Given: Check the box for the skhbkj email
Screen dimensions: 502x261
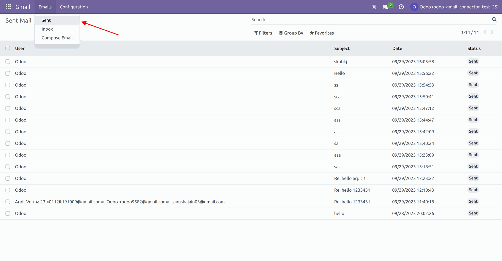Looking at the screenshot, I should tap(8, 62).
